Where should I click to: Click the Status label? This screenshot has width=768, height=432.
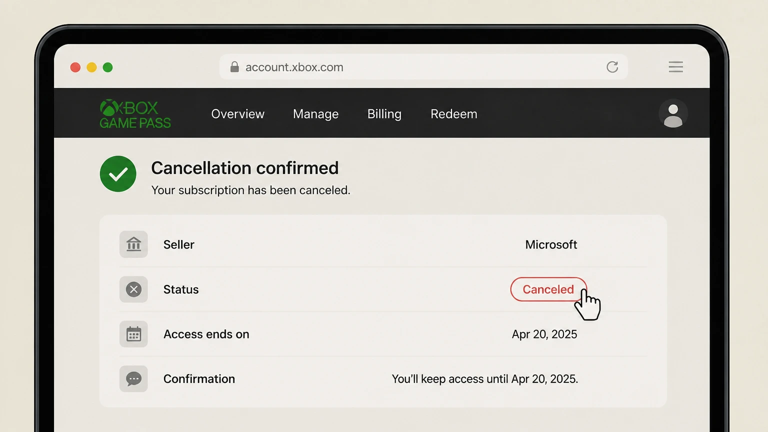[180, 289]
